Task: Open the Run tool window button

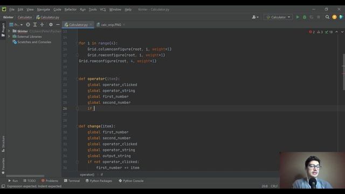Action: point(13,181)
